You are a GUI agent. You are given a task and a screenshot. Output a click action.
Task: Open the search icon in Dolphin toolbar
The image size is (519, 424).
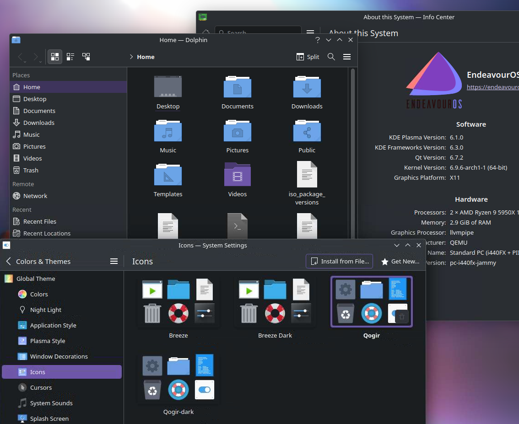(331, 57)
